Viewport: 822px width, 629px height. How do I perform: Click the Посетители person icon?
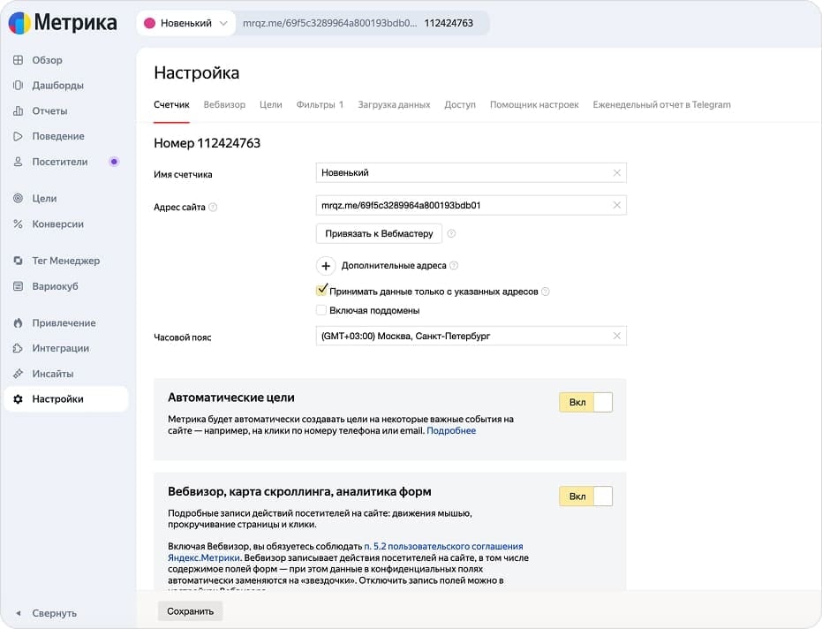pos(18,162)
